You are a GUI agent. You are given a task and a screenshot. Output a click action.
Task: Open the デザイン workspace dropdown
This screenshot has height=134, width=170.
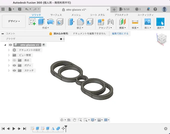(x=14, y=21)
